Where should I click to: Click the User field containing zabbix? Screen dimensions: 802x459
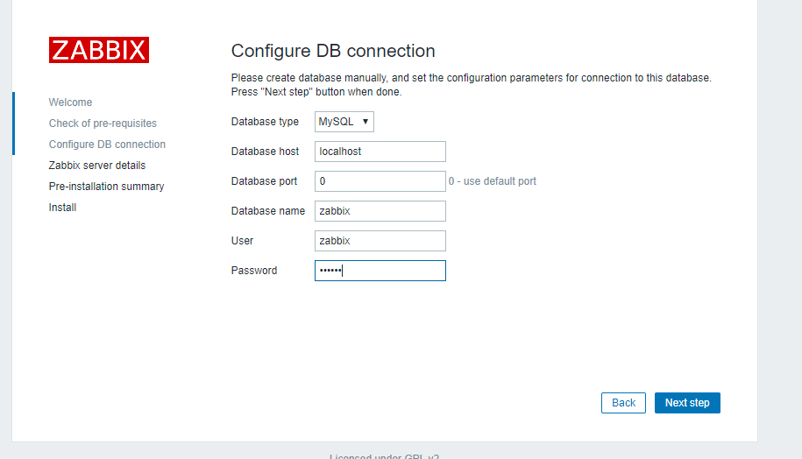point(380,241)
